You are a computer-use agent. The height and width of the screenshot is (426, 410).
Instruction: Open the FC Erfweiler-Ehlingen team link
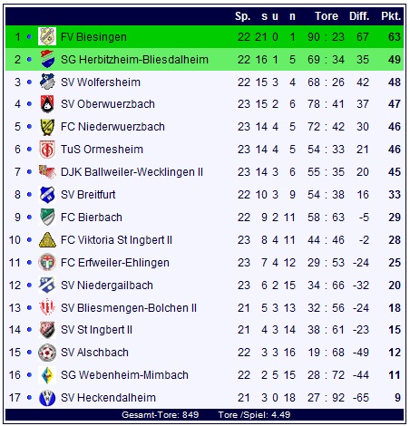(114, 263)
